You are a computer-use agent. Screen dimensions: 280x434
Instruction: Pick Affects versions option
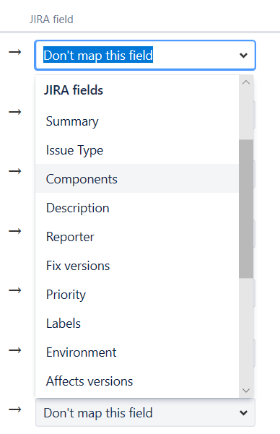pos(137,381)
